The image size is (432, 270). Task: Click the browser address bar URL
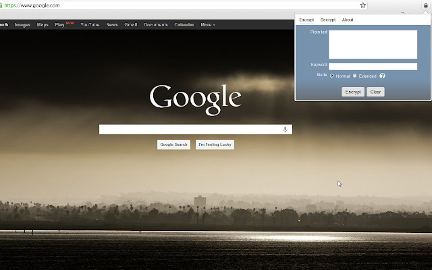tap(32, 5)
